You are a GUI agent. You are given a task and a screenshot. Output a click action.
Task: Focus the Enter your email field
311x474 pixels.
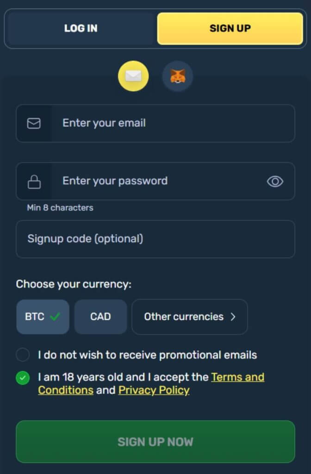(x=155, y=123)
